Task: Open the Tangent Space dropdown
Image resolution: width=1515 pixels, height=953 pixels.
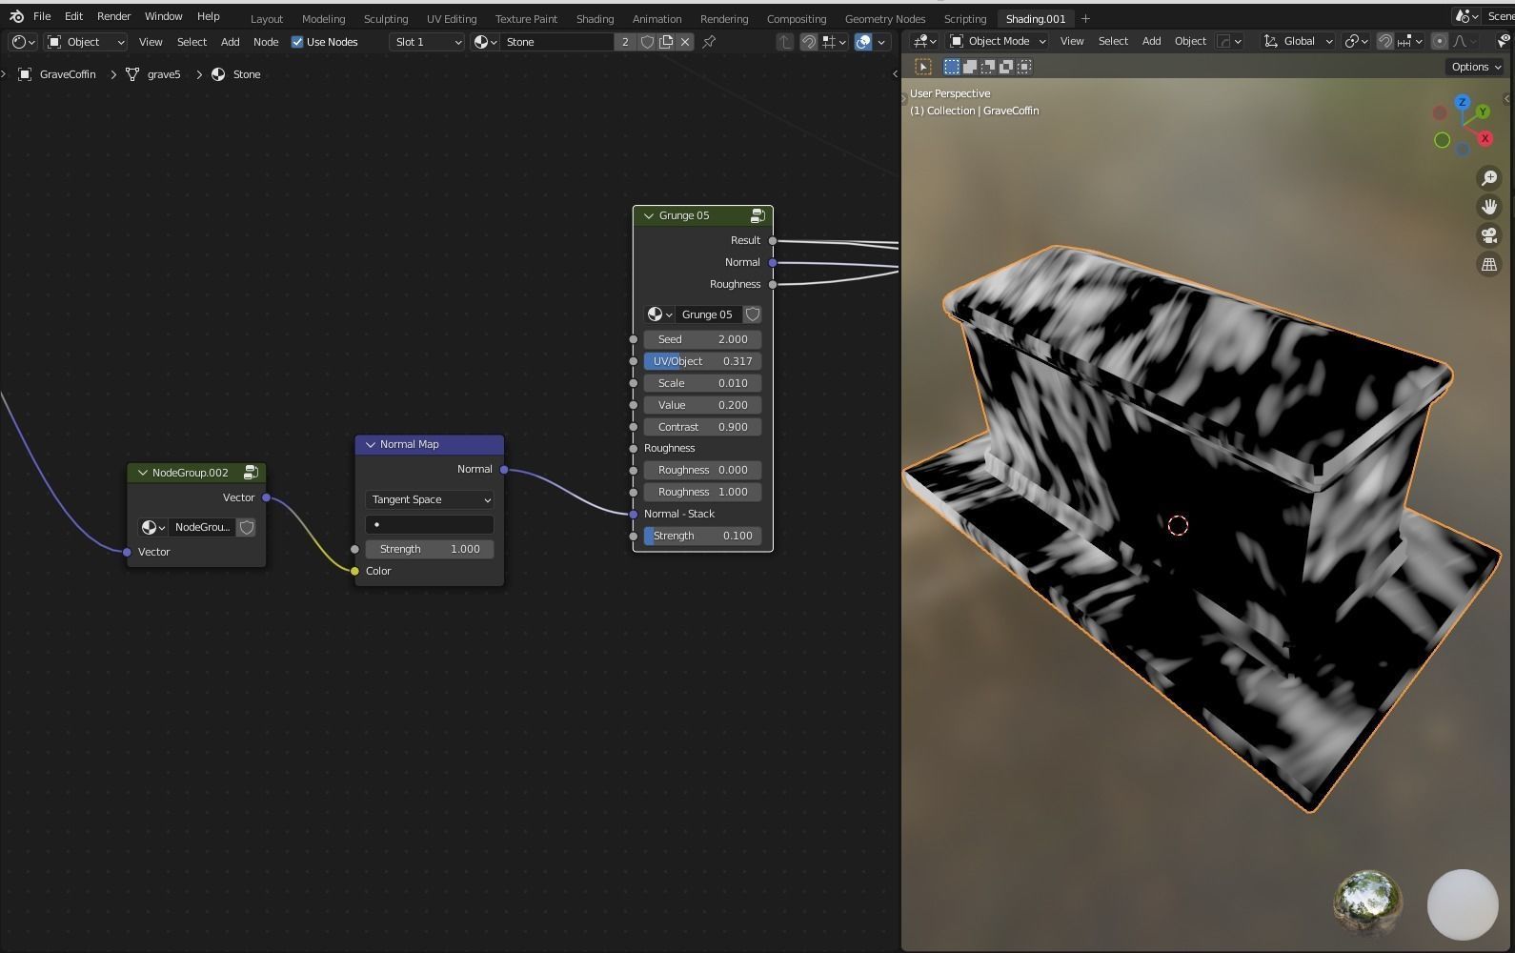Action: (429, 499)
